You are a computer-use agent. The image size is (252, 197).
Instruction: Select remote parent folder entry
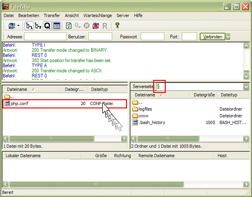[137, 102]
